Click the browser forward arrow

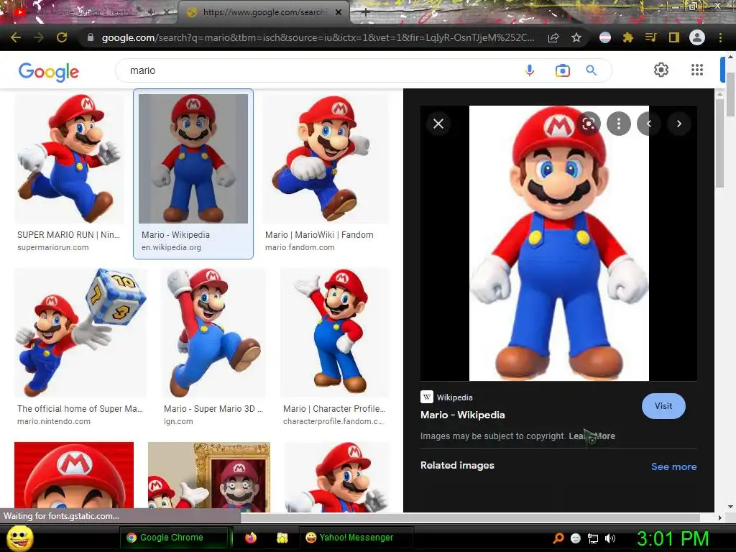click(x=39, y=37)
